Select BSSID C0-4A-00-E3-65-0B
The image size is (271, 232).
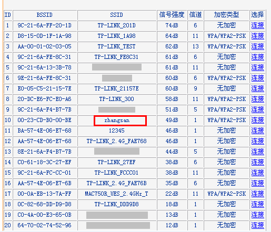45,215
